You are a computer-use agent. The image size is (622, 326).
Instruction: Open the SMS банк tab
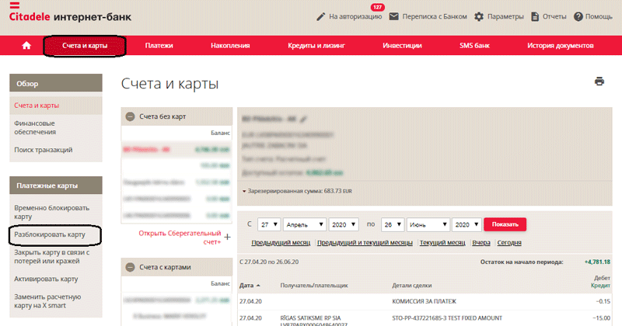(x=474, y=46)
